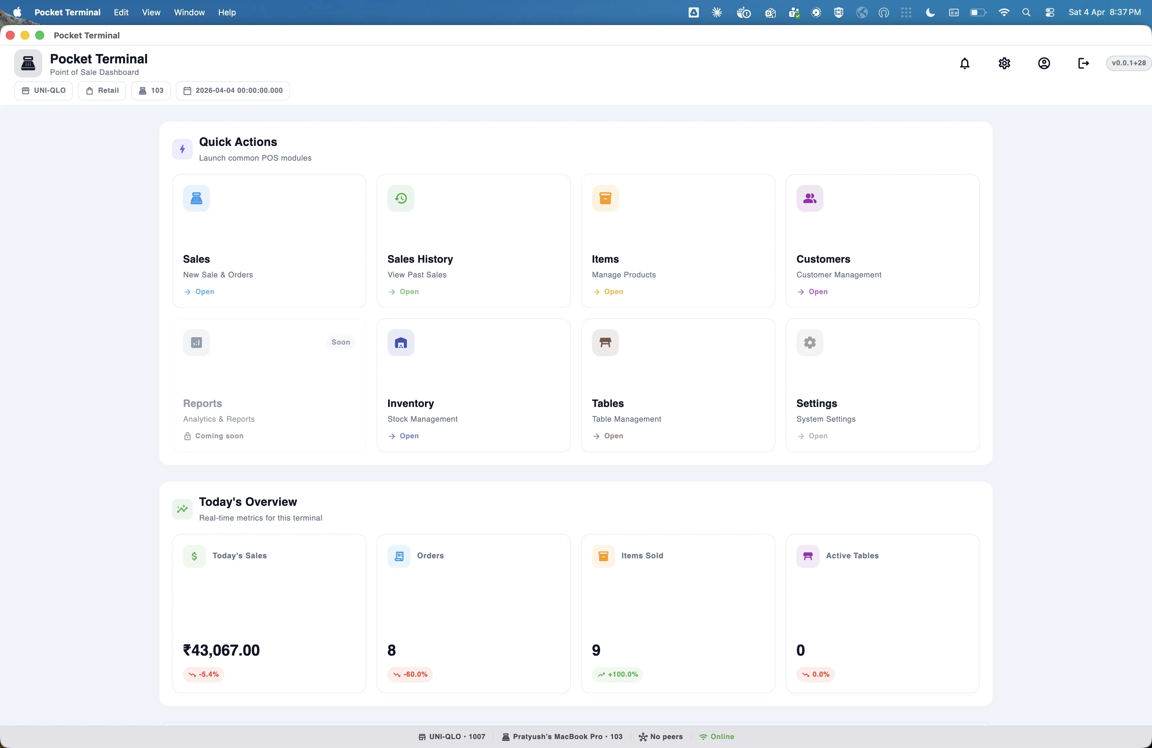Open the notifications bell icon
This screenshot has height=748, width=1152.
(964, 63)
